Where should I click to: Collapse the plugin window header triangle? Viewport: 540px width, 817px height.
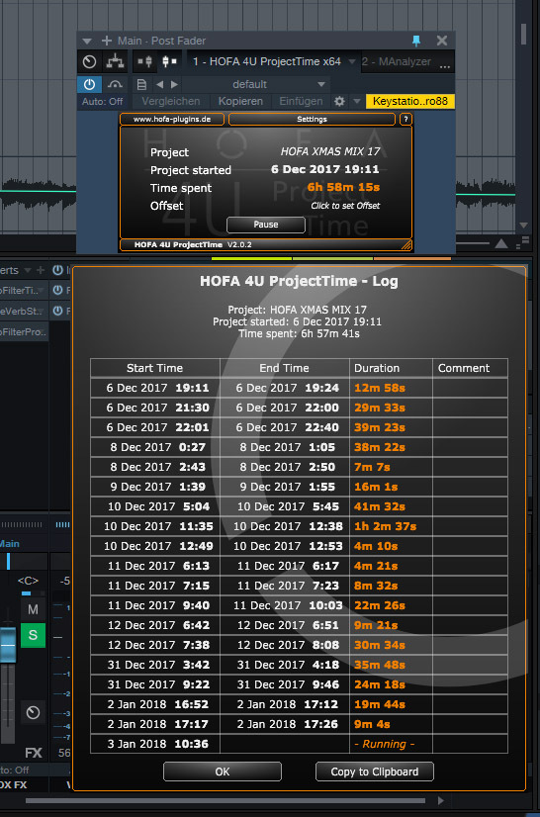(86, 42)
